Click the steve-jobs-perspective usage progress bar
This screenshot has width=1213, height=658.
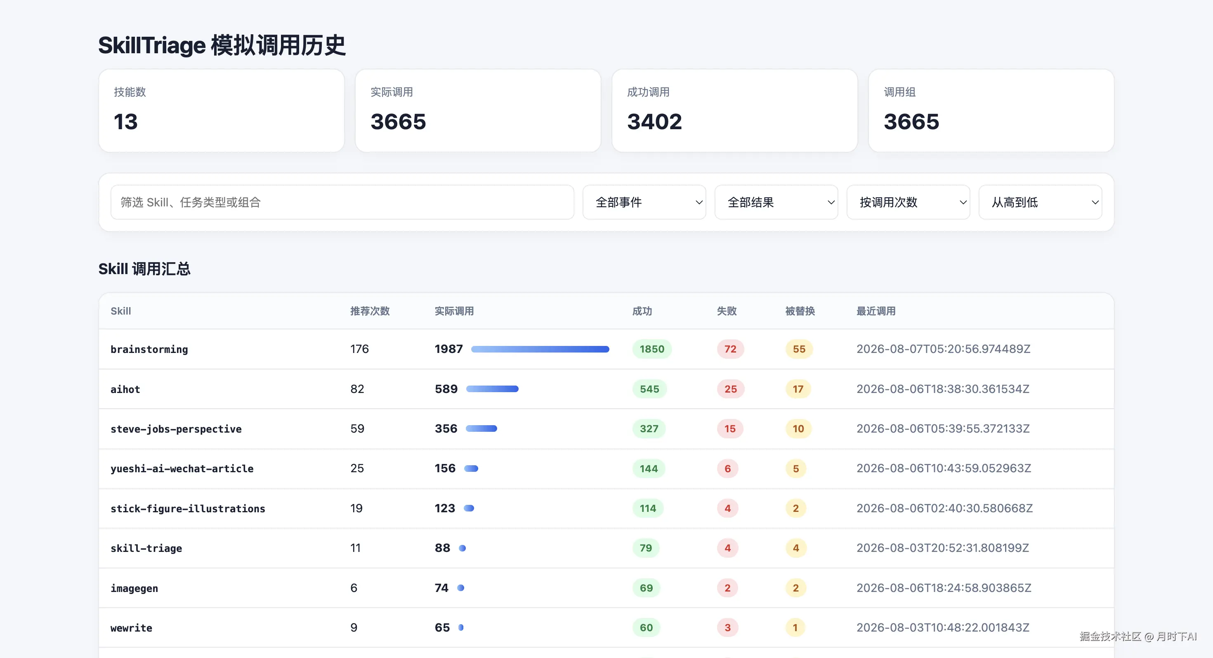pos(481,428)
